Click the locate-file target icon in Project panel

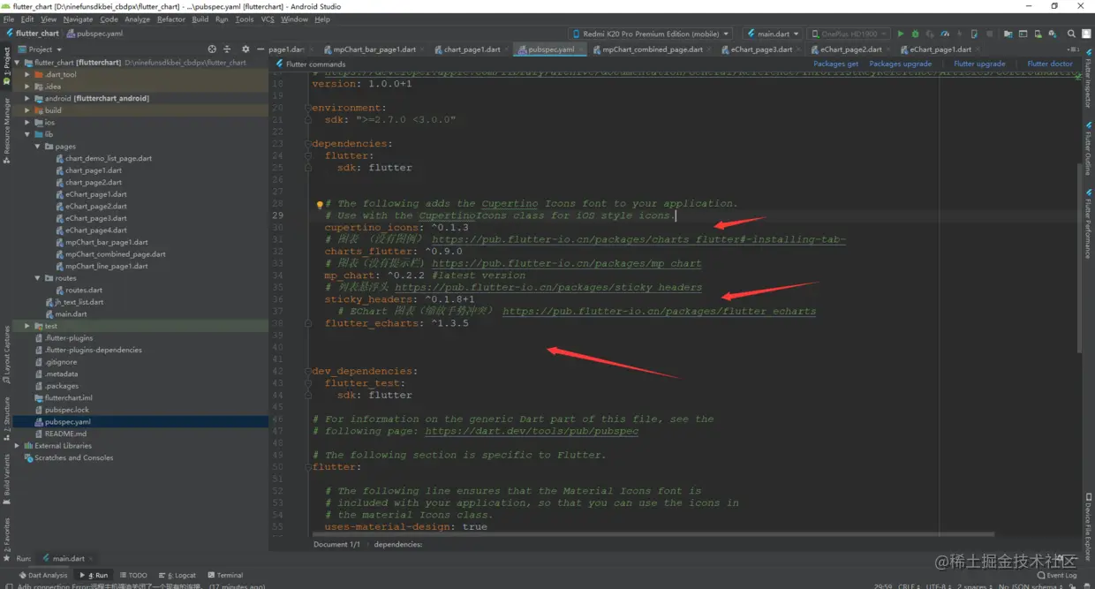click(x=212, y=49)
